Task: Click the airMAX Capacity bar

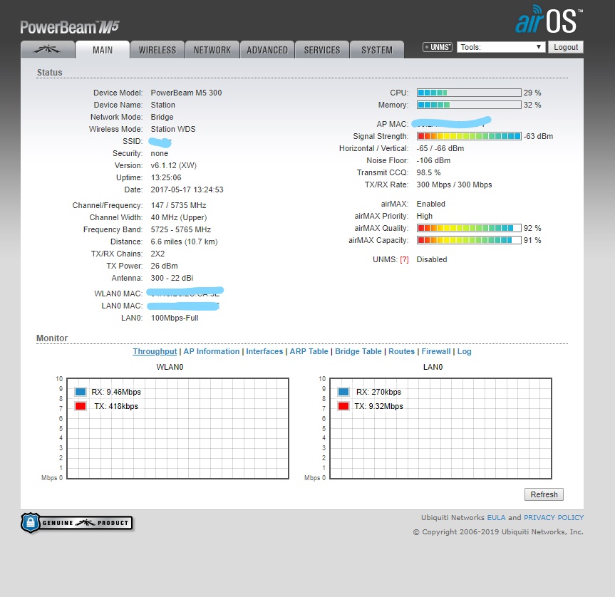Action: tap(469, 240)
